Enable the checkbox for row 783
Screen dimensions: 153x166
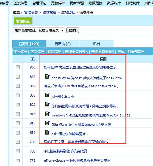(18, 142)
